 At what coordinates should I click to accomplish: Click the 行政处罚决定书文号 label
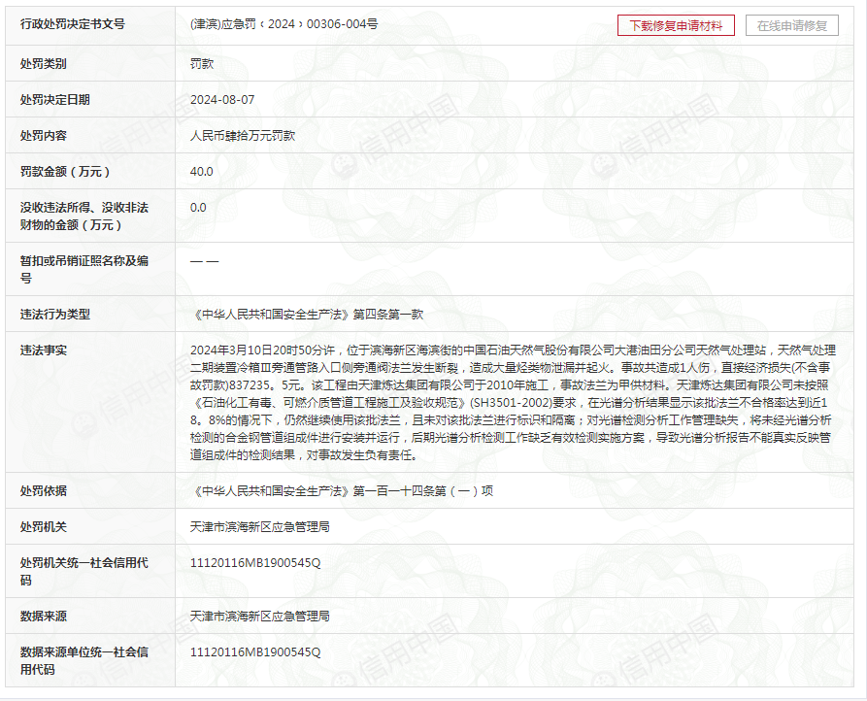73,23
